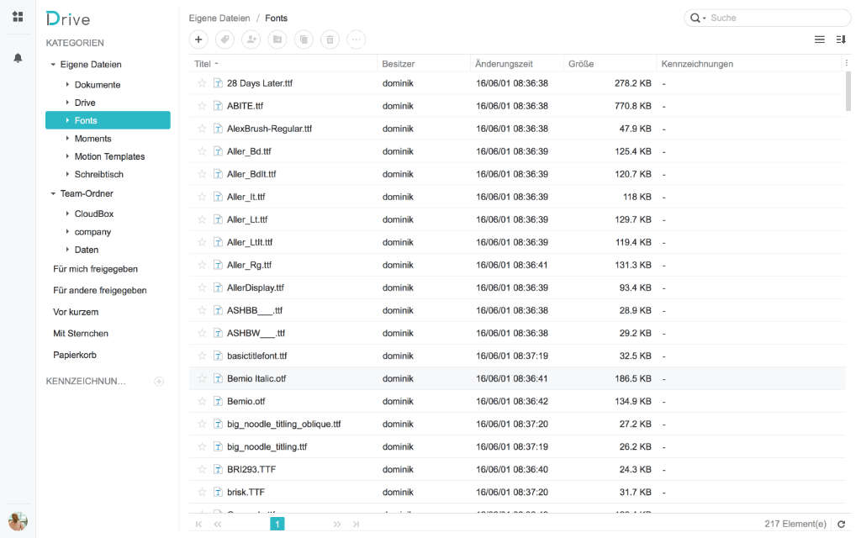Open the user avatar profile menu
This screenshot has width=861, height=538.
[18, 521]
